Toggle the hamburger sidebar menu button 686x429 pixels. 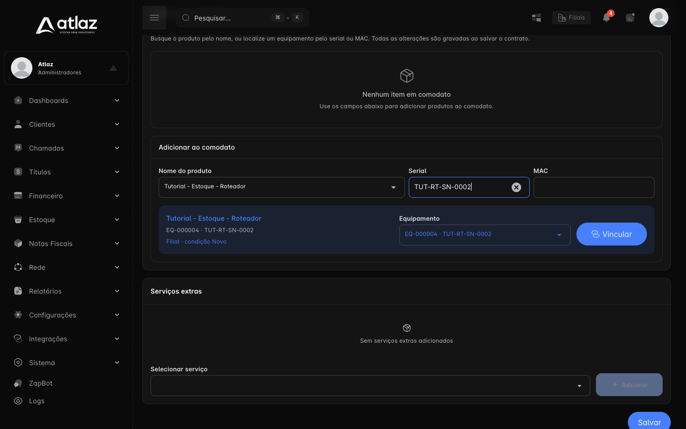coord(154,18)
